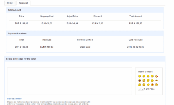The image size is (174, 105).
Task: Click the Price value EUR € 199,82
Action: click(22, 23)
